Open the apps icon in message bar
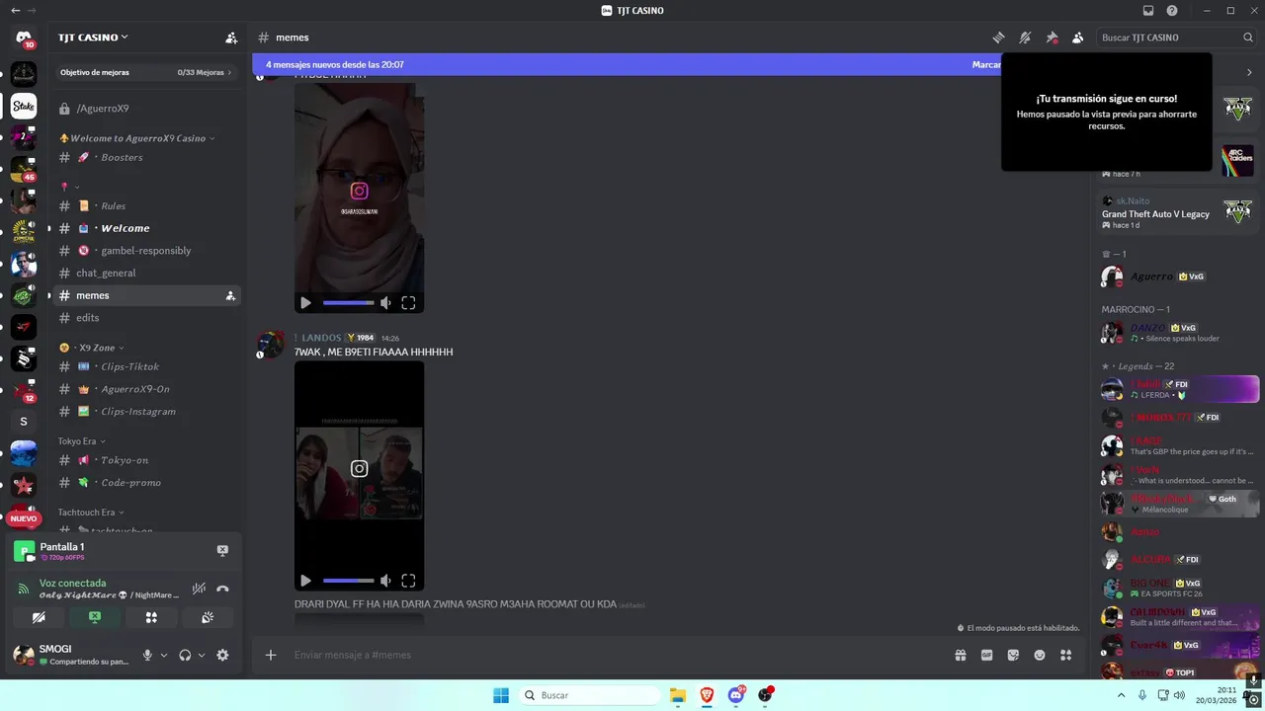This screenshot has width=1265, height=711. click(1065, 655)
